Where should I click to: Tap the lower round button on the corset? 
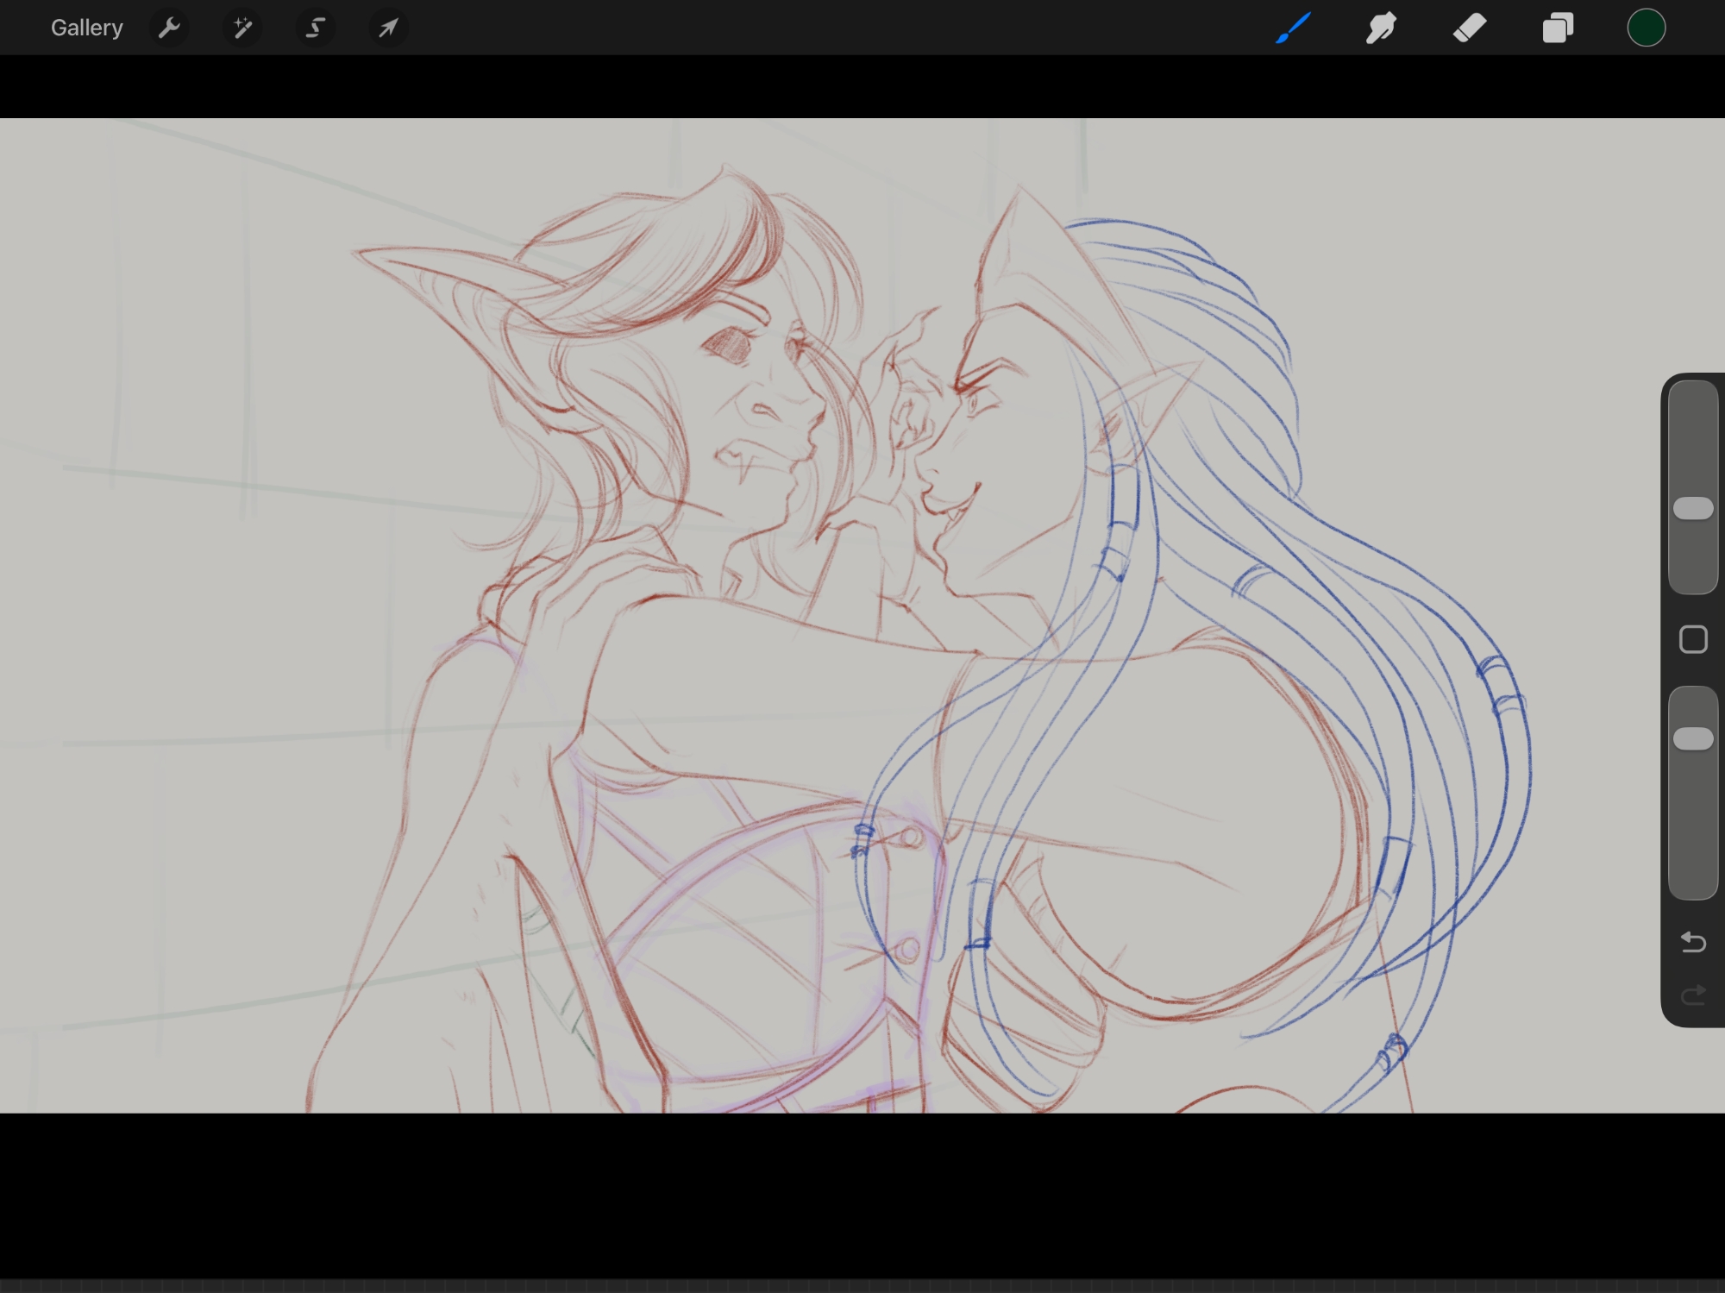tap(906, 951)
